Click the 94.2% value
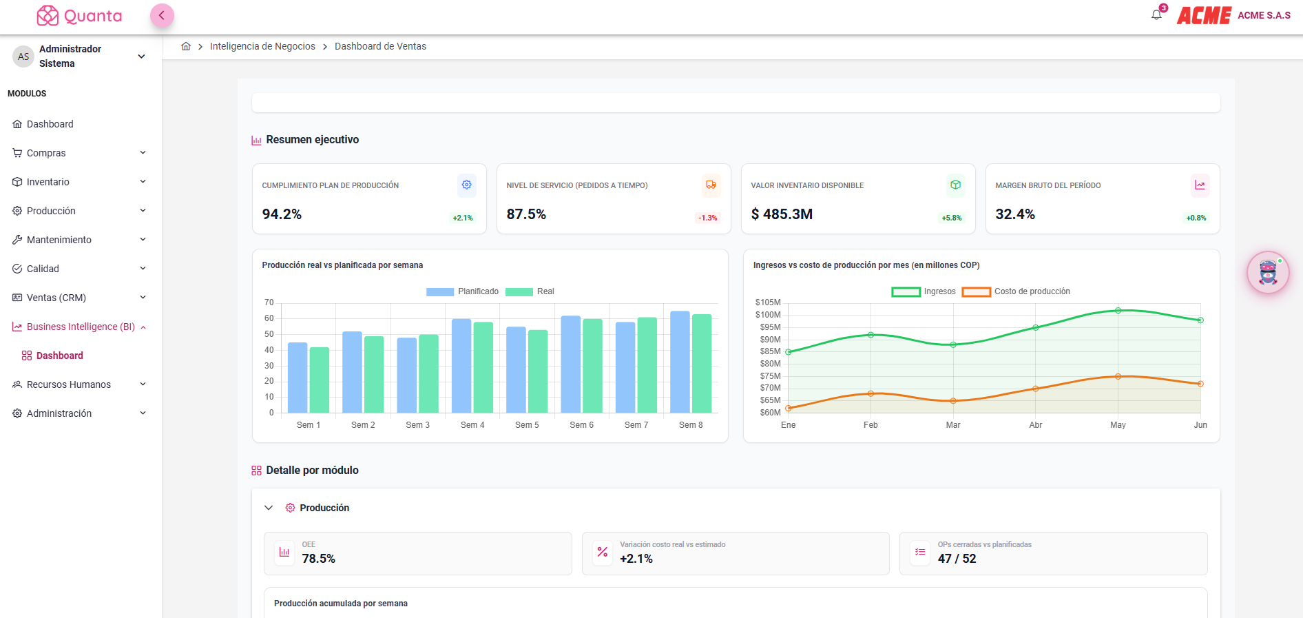This screenshot has height=618, width=1303. [x=282, y=214]
